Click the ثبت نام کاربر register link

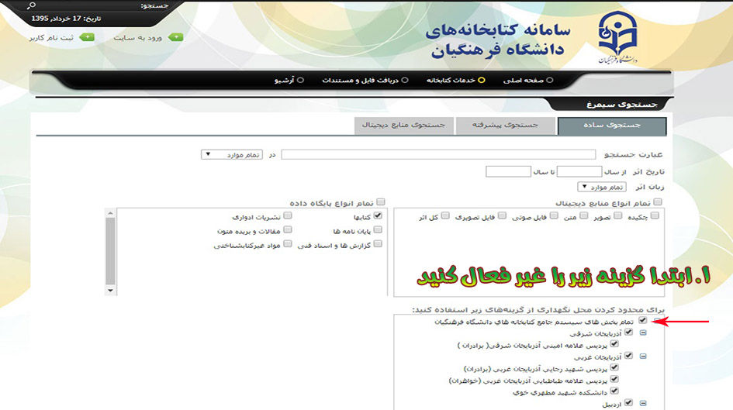tap(53, 37)
